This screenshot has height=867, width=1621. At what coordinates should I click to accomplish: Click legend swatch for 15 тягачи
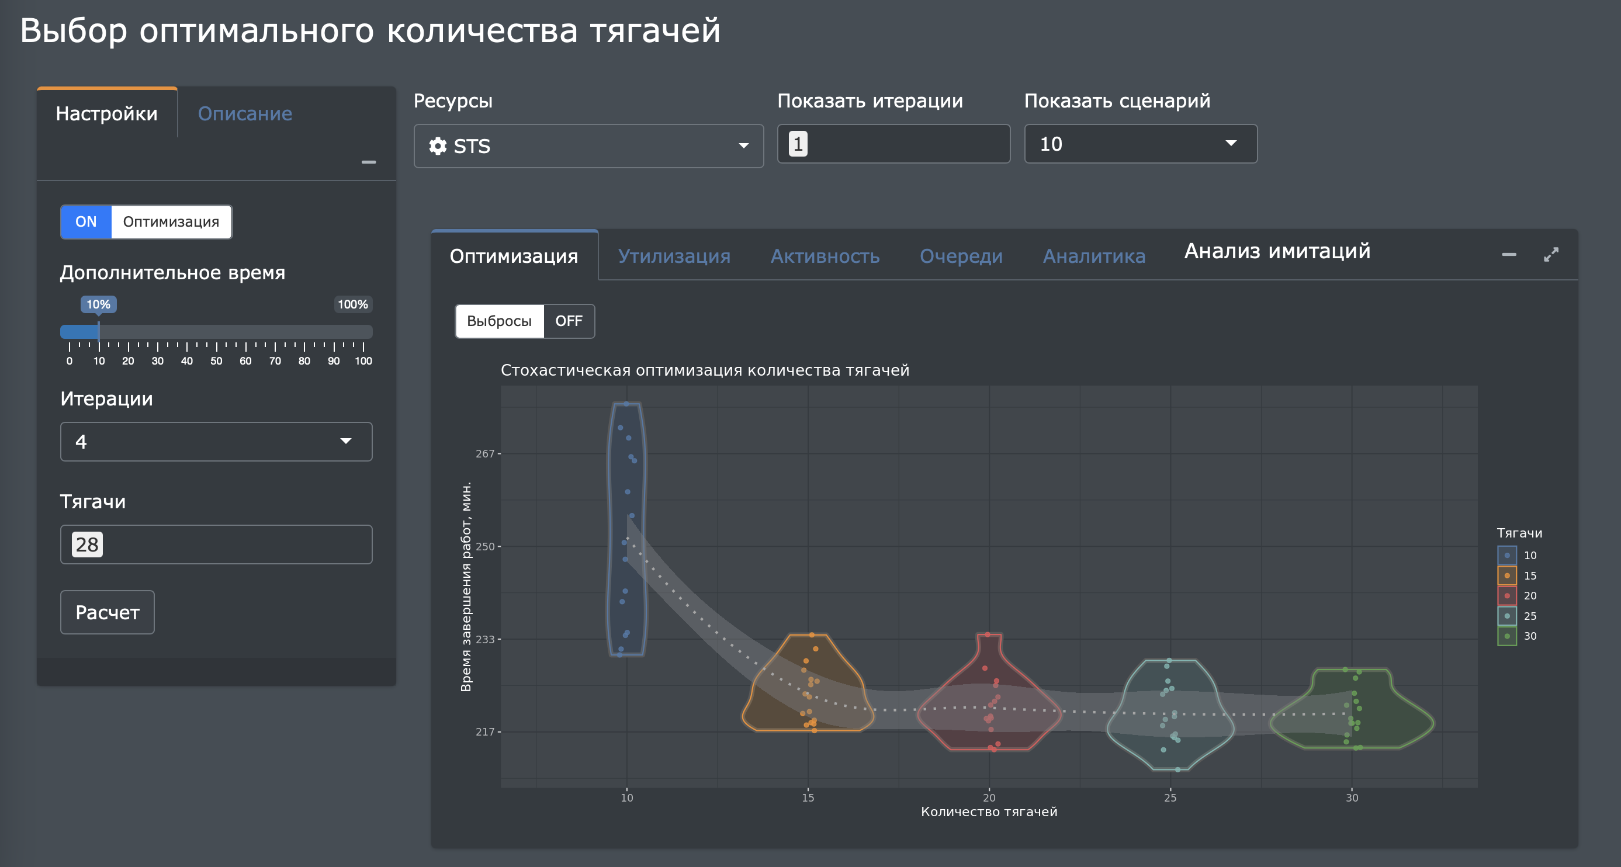point(1506,575)
